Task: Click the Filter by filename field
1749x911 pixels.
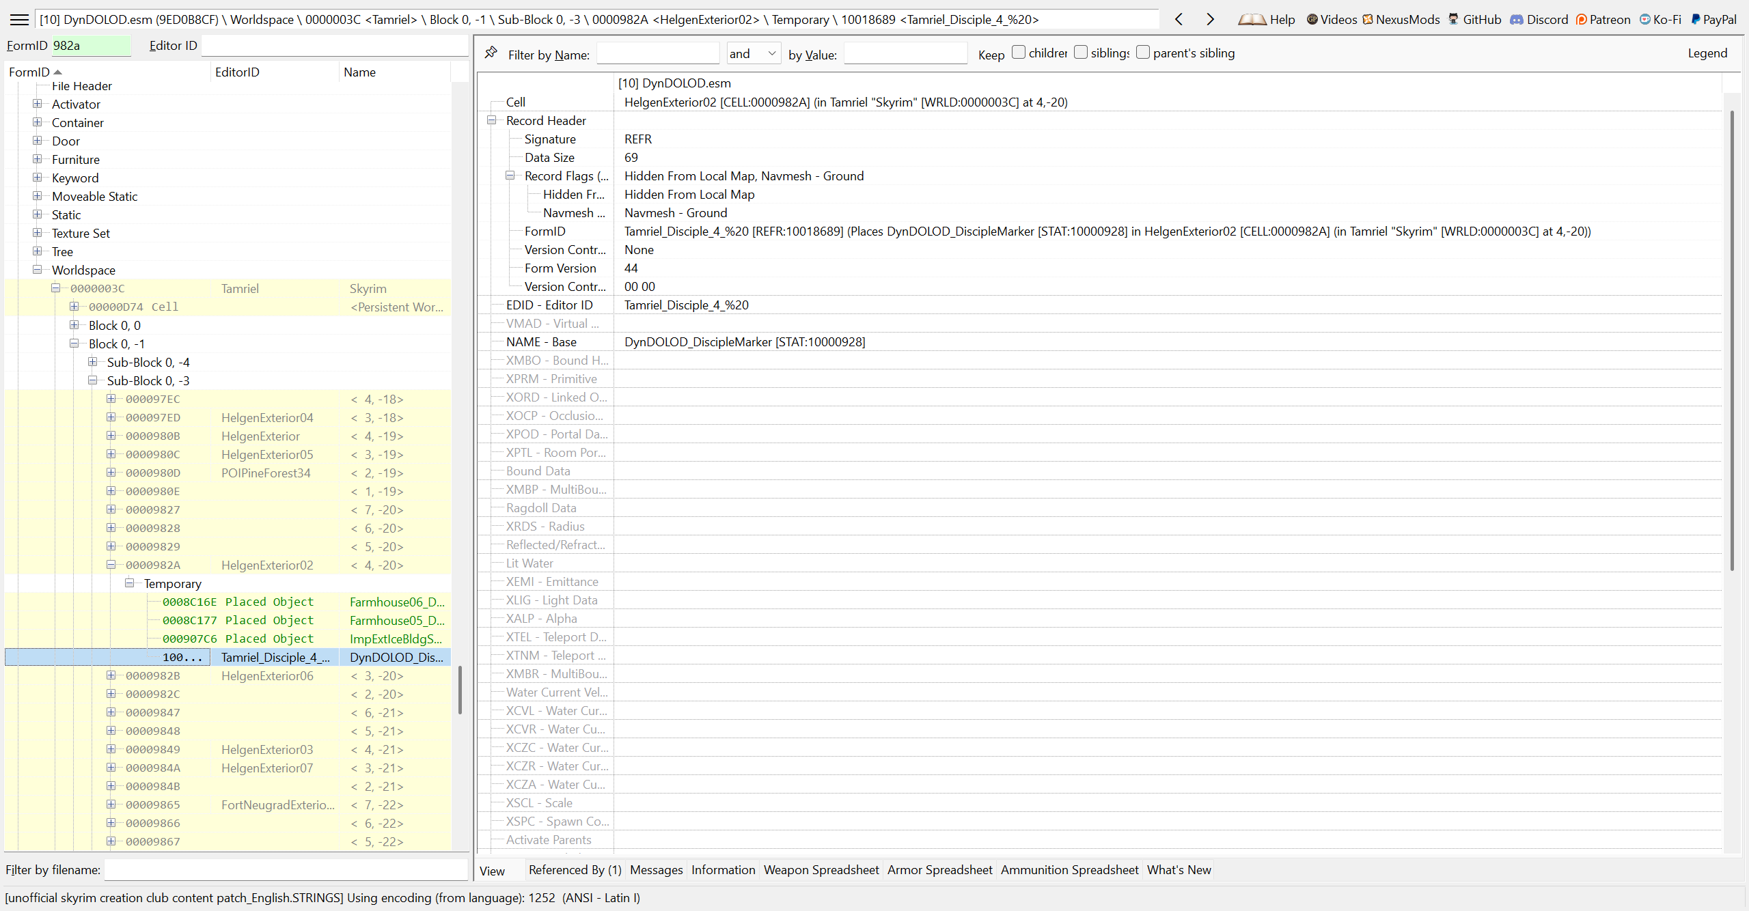Action: coord(286,869)
